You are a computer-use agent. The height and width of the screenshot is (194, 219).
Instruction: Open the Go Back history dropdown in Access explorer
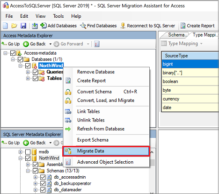[x=50, y=44]
